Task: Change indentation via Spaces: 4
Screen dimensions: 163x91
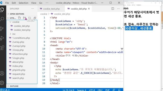Action: point(81,90)
